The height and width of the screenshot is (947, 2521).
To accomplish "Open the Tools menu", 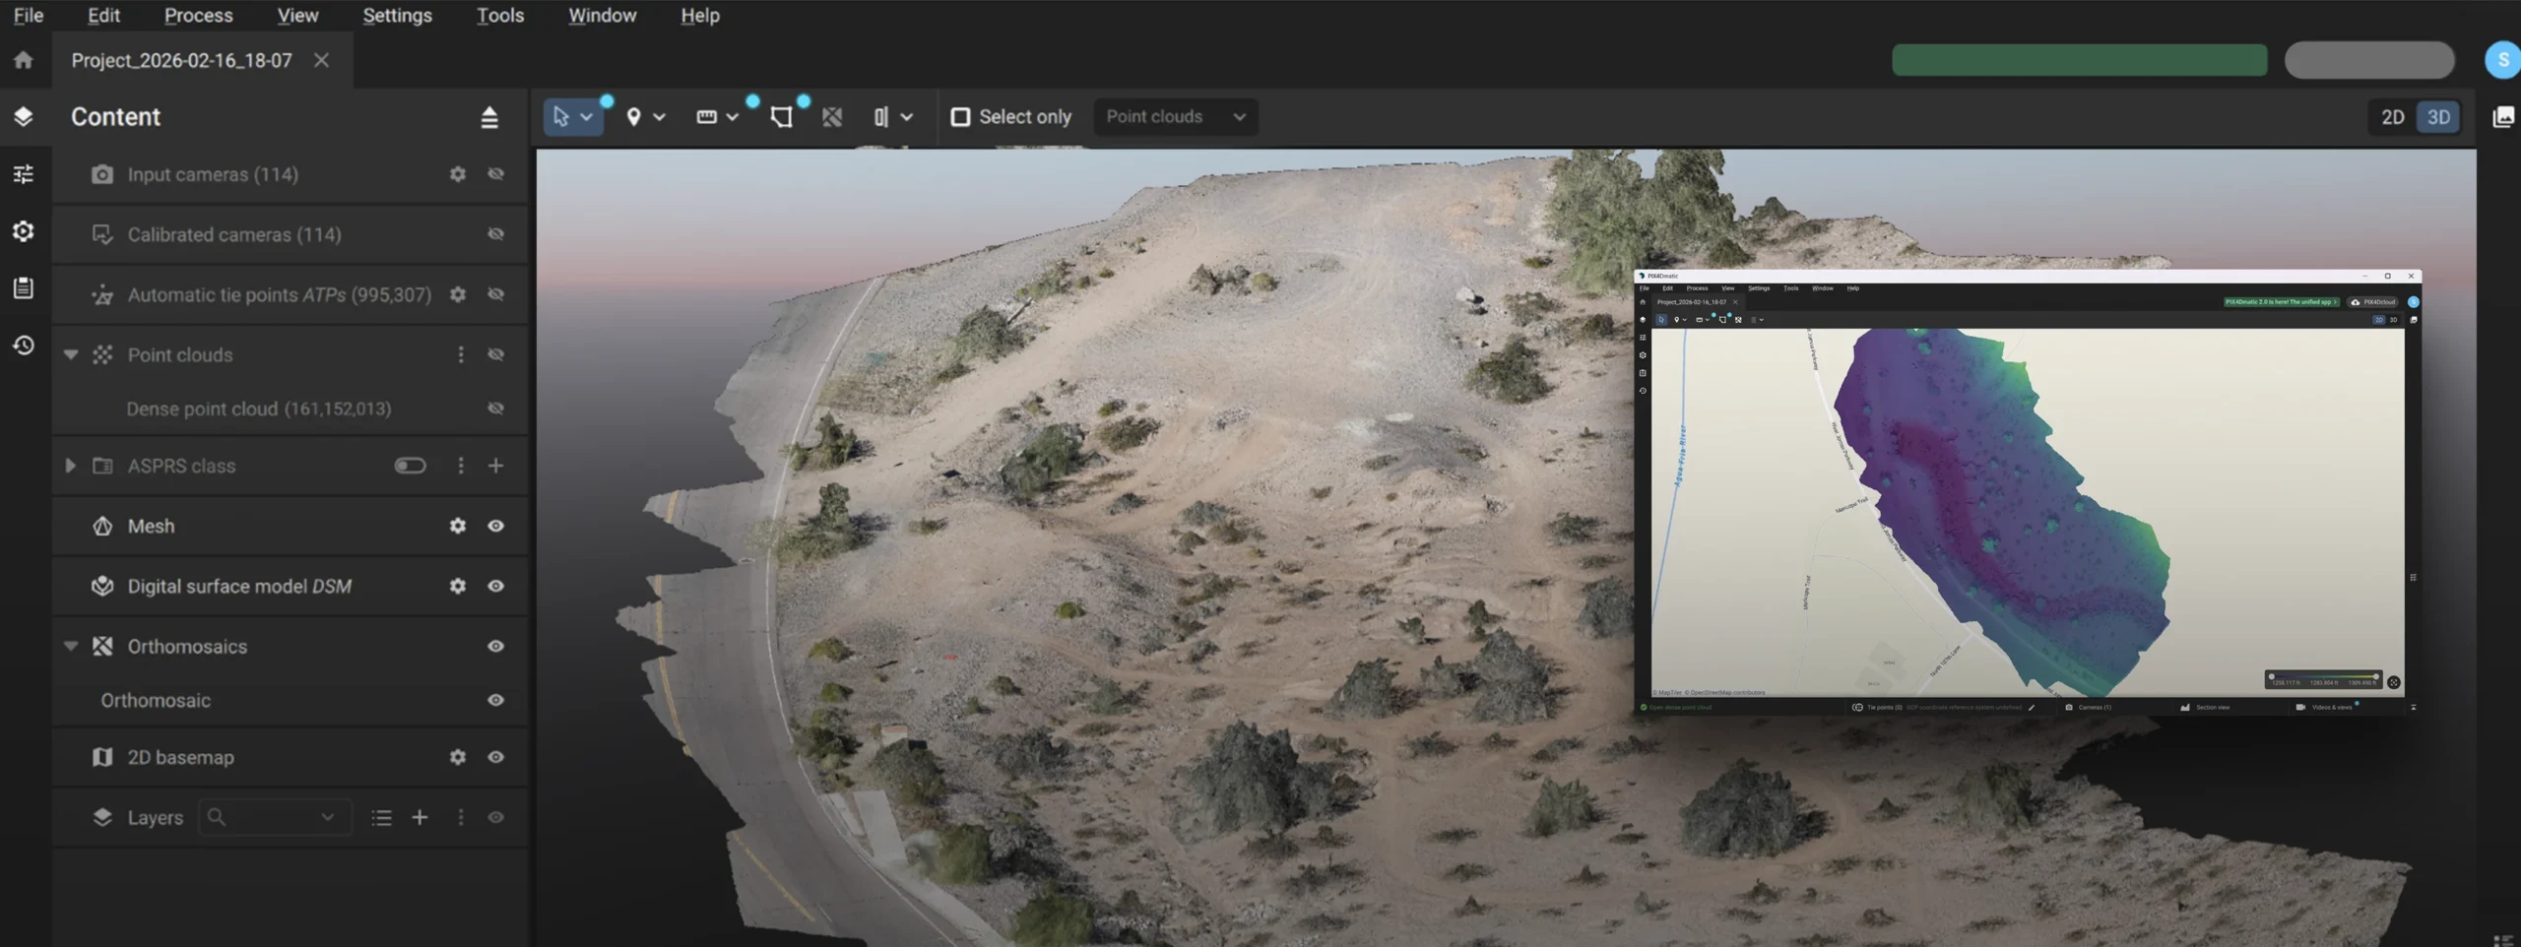I will [499, 16].
